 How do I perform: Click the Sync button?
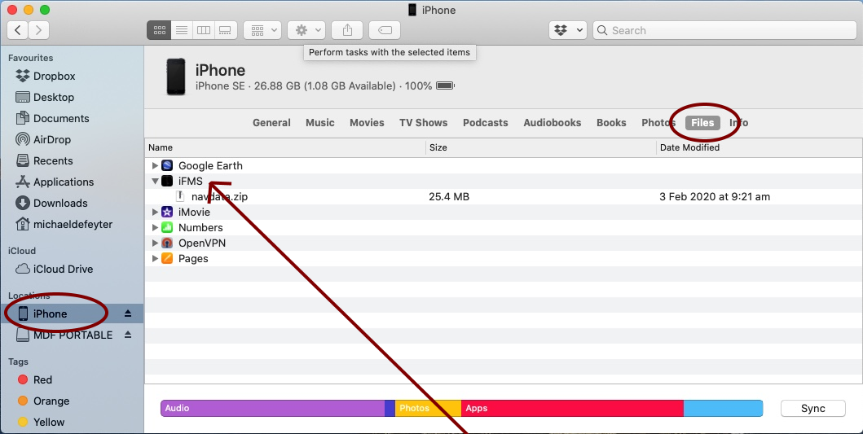(813, 408)
